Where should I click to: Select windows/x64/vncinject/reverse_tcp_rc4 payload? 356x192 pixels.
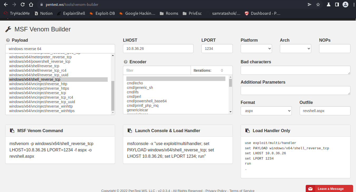(x=58, y=97)
